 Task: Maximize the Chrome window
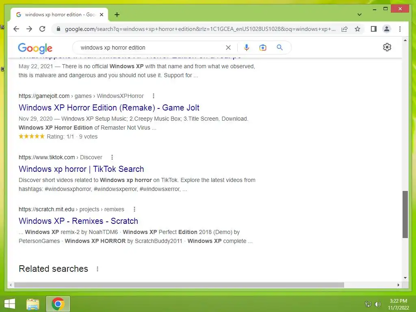(386, 9)
